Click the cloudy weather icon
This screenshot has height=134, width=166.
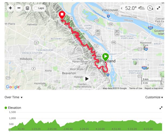coord(142,8)
